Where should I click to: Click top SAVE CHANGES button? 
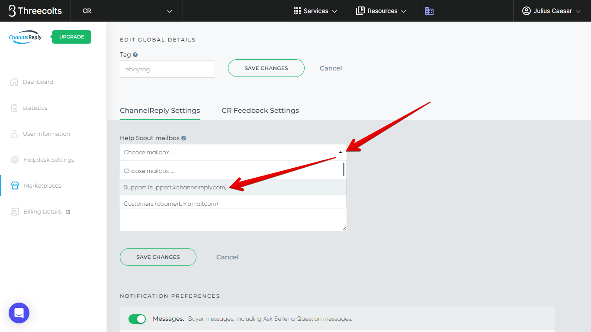click(x=266, y=68)
